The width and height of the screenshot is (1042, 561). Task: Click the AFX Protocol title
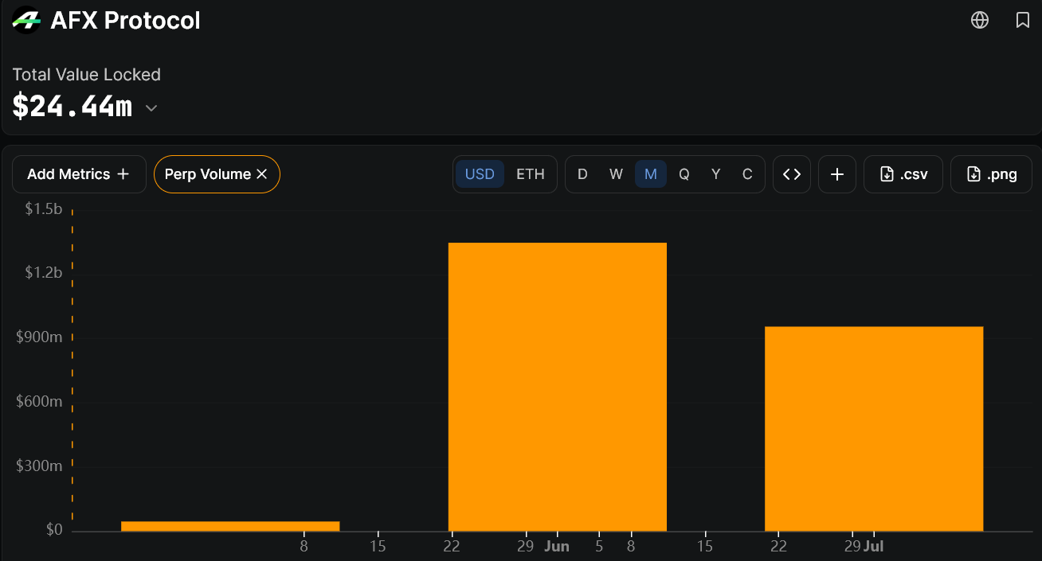(x=126, y=20)
